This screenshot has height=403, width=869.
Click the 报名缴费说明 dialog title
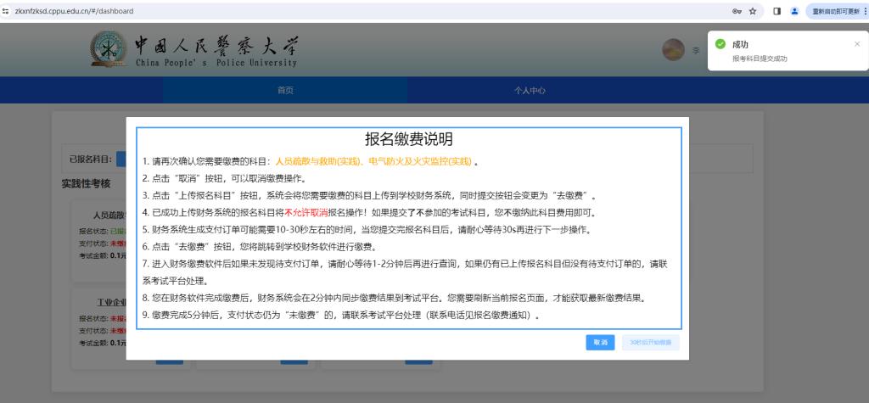tap(409, 139)
